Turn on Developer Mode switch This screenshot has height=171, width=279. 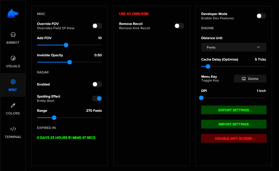(261, 16)
